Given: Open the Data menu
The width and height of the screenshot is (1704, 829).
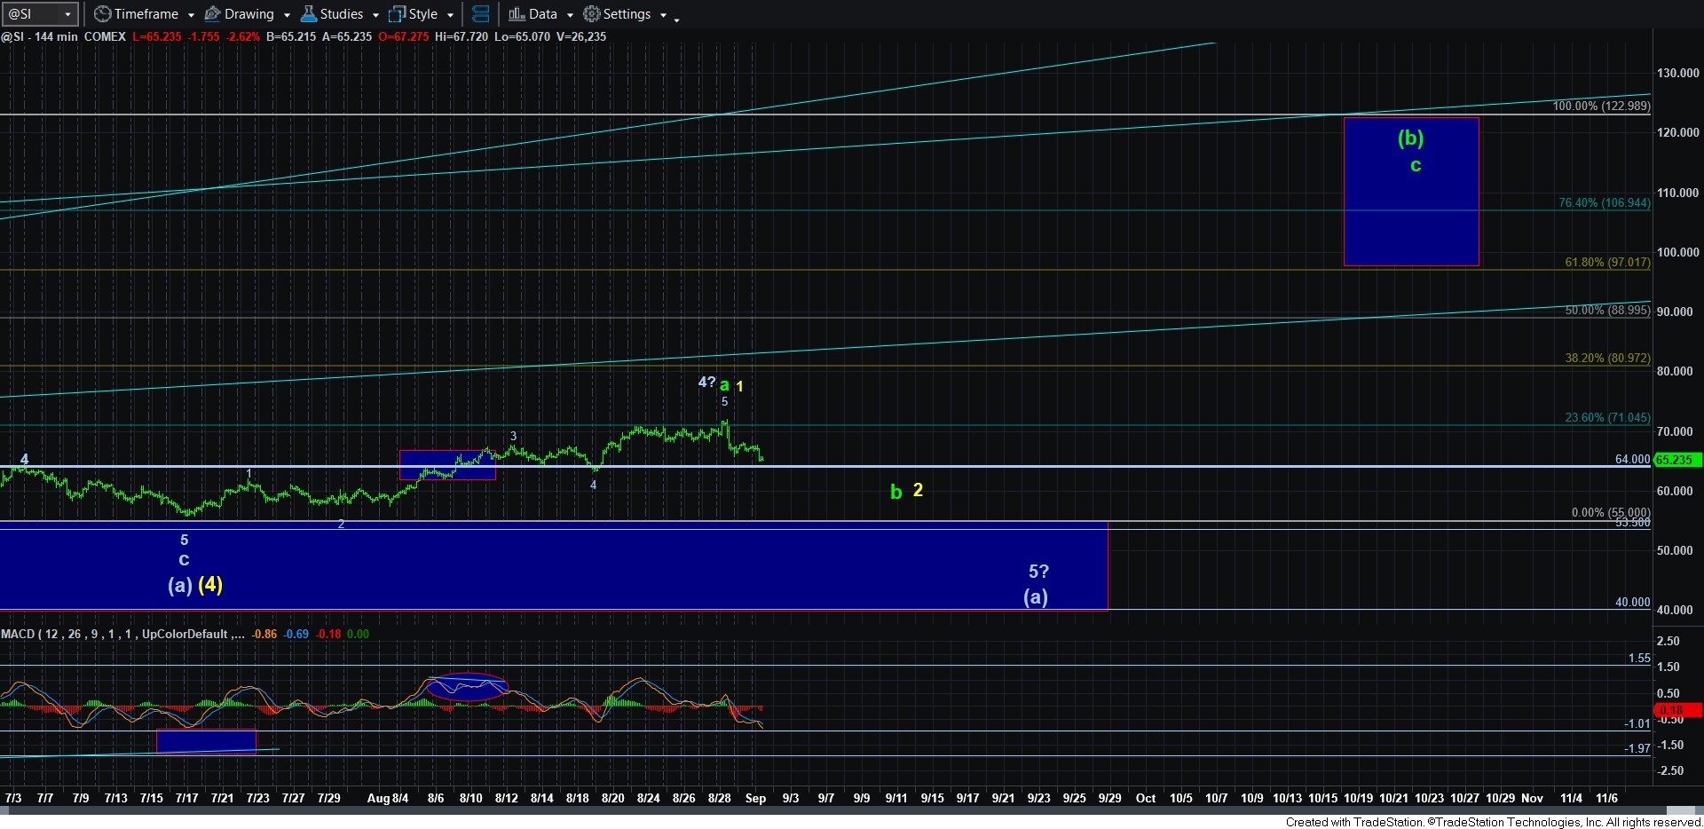Looking at the screenshot, I should coord(542,14).
